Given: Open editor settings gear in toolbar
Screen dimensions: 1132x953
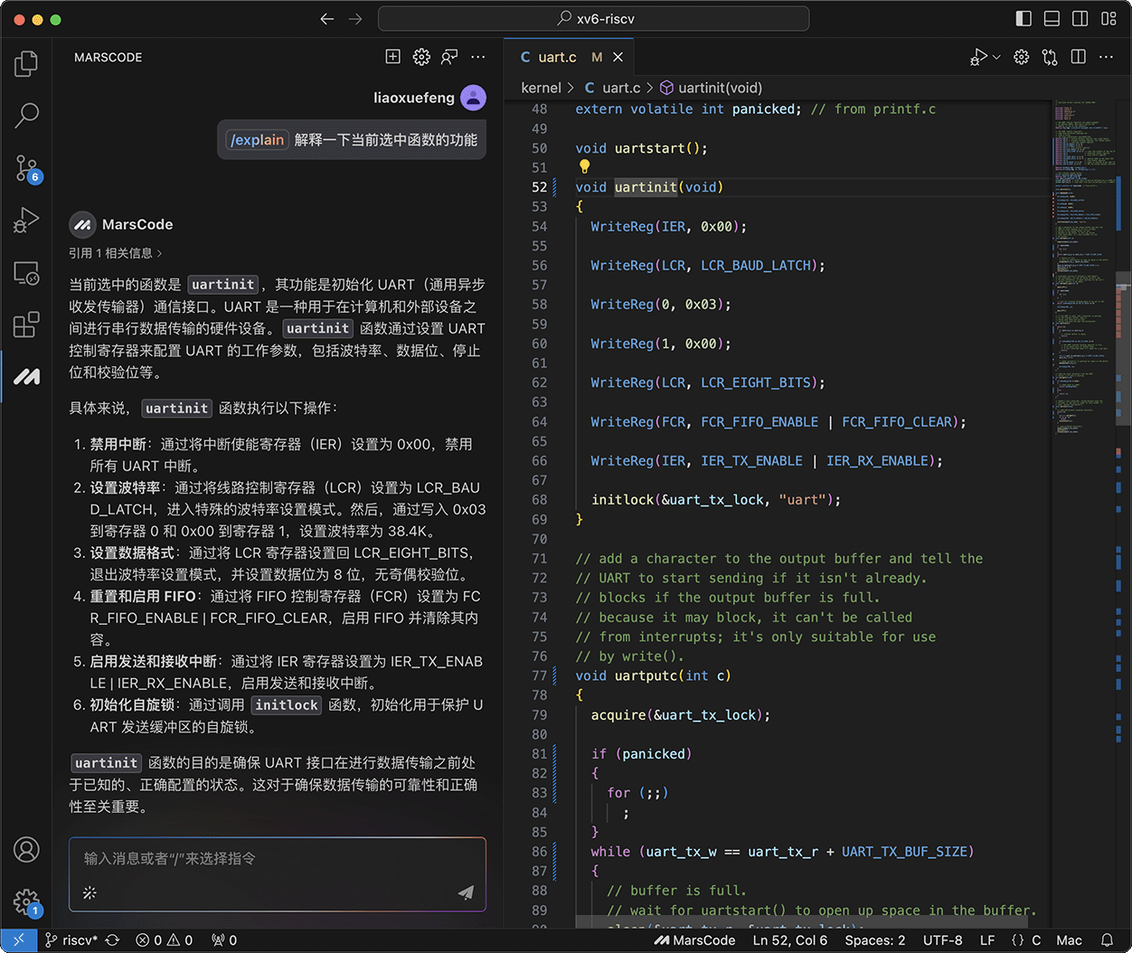Looking at the screenshot, I should click(1022, 57).
